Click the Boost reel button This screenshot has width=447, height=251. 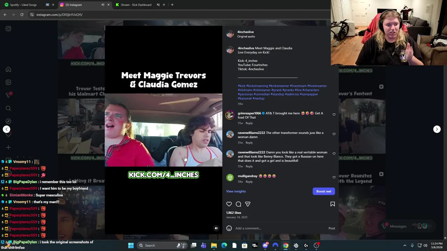(324, 191)
